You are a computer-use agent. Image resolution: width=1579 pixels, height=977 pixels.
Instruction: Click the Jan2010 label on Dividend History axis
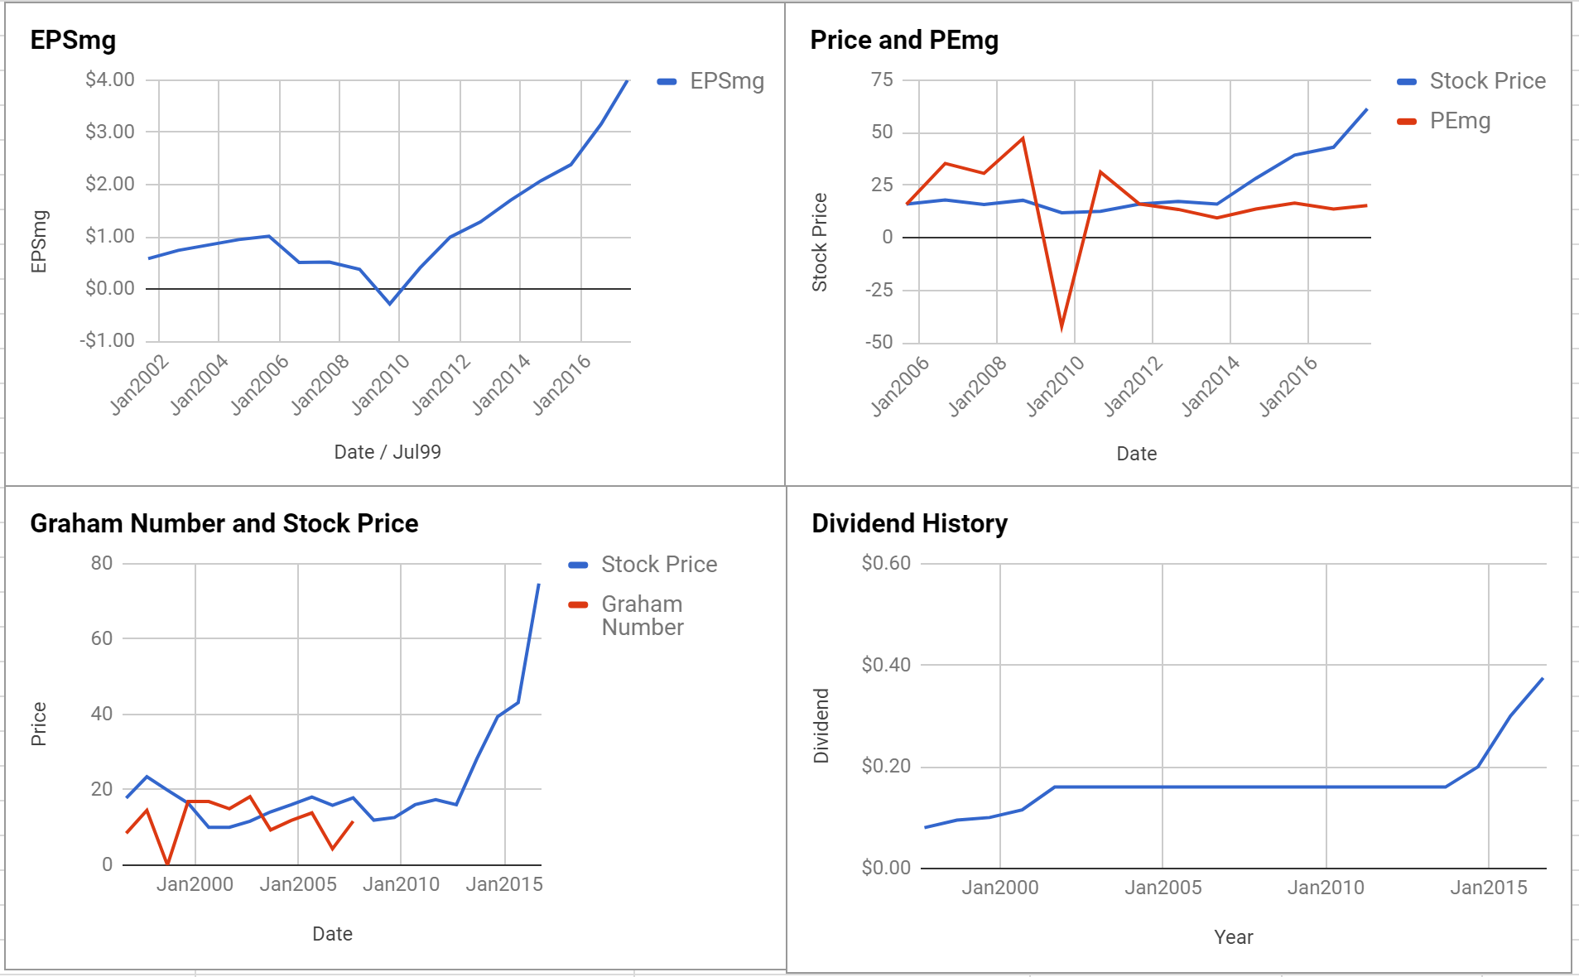[1326, 888]
